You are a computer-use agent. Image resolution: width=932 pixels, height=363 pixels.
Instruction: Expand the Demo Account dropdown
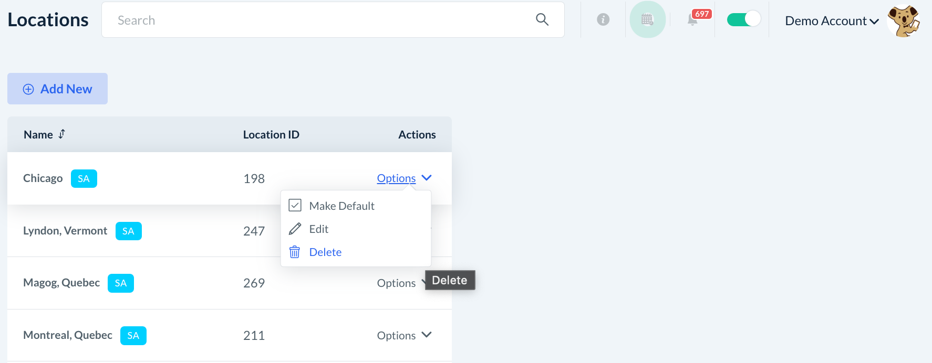(x=832, y=21)
